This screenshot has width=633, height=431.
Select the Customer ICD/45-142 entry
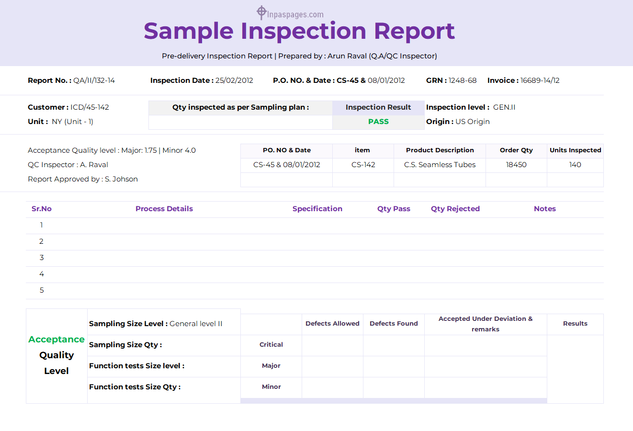(90, 107)
